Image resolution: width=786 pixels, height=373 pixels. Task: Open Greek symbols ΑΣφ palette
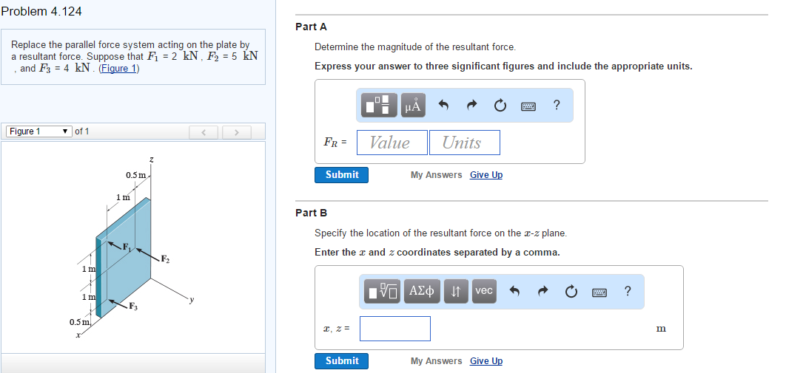click(424, 290)
